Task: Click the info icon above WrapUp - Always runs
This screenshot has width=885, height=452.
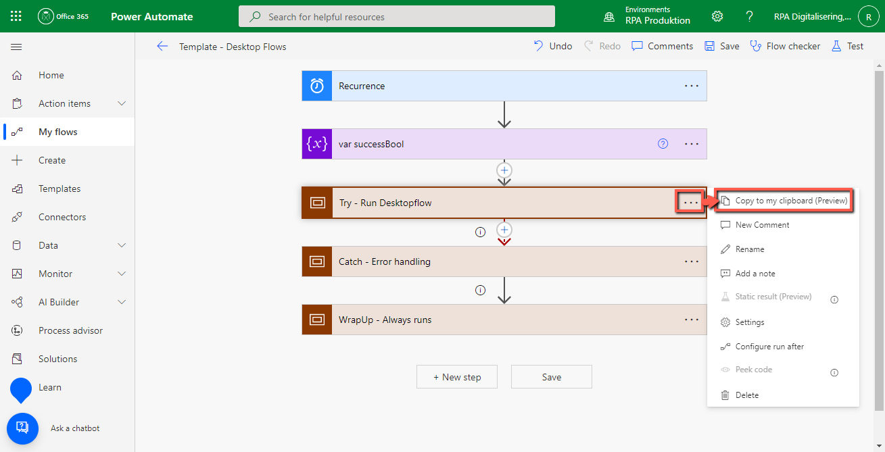Action: (481, 290)
